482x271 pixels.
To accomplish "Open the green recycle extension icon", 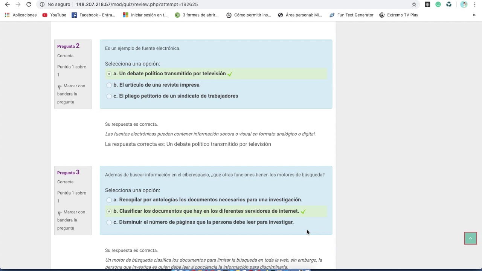I will pos(449,5).
